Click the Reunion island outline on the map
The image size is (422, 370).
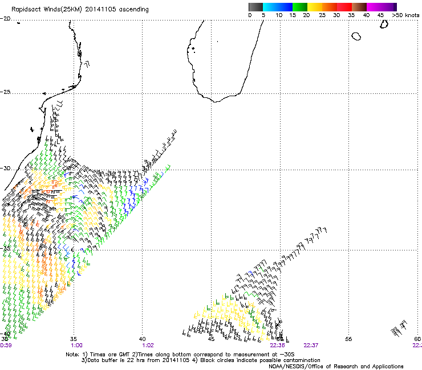pos(356,36)
